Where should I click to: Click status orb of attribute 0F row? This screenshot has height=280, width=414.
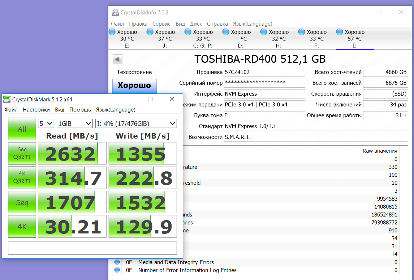pos(117,270)
